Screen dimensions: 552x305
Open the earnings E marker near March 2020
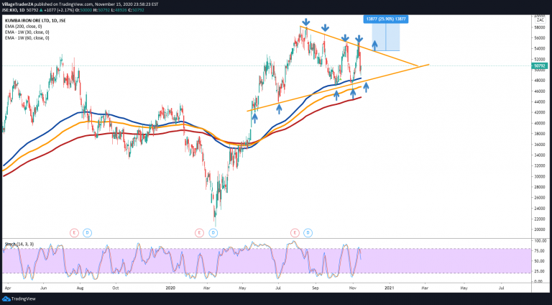click(x=199, y=232)
